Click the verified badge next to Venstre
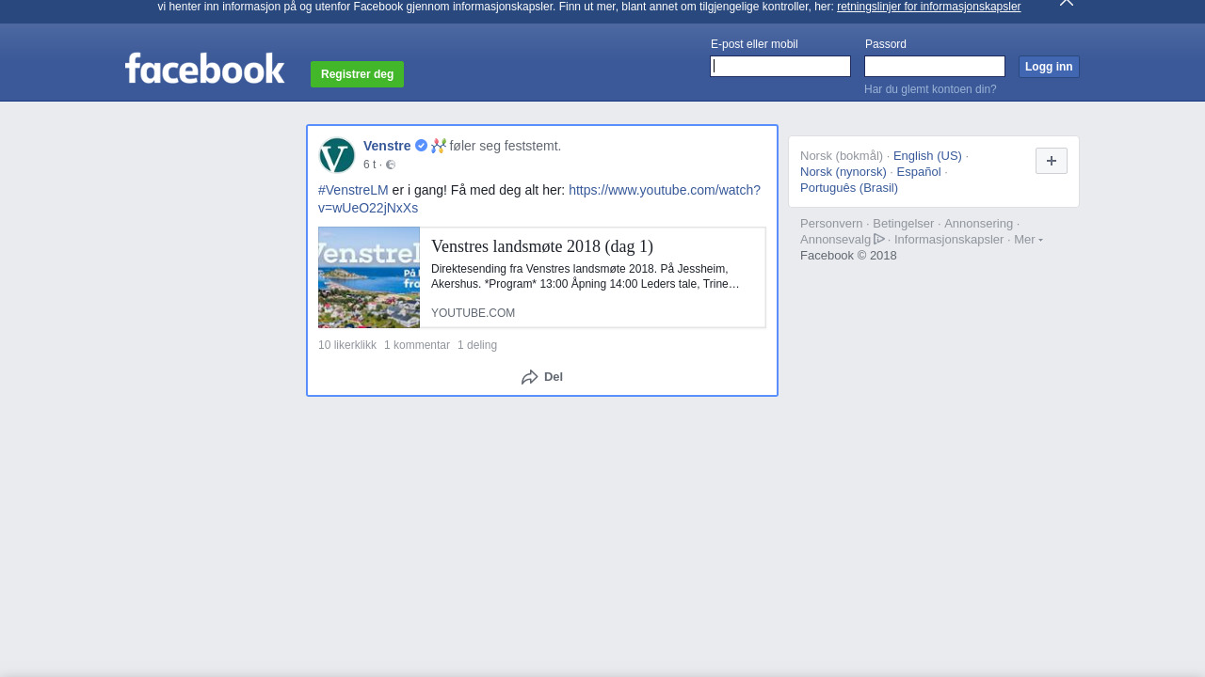The width and height of the screenshot is (1205, 677). tap(421, 146)
